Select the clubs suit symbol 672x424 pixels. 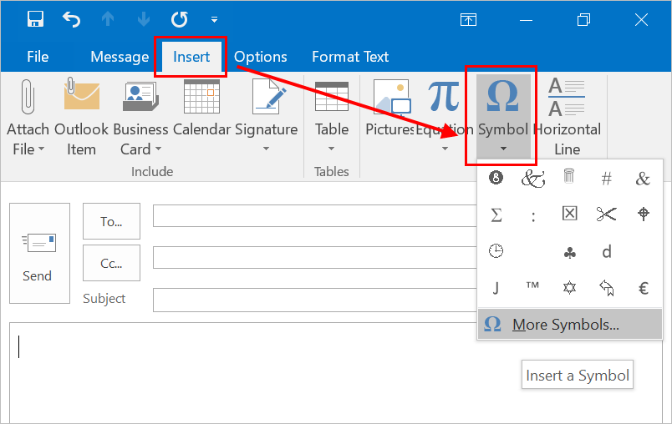(569, 251)
